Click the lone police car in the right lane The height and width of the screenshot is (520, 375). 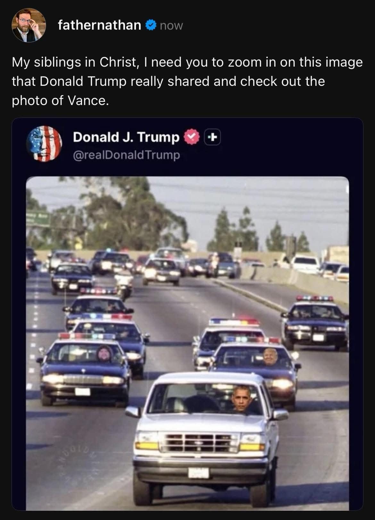tap(315, 322)
